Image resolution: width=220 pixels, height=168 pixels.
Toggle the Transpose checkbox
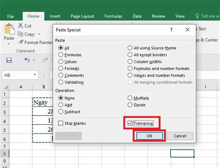pyautogui.click(x=130, y=123)
